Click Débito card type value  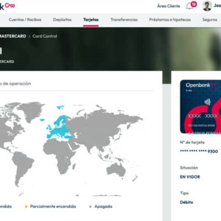(186, 202)
